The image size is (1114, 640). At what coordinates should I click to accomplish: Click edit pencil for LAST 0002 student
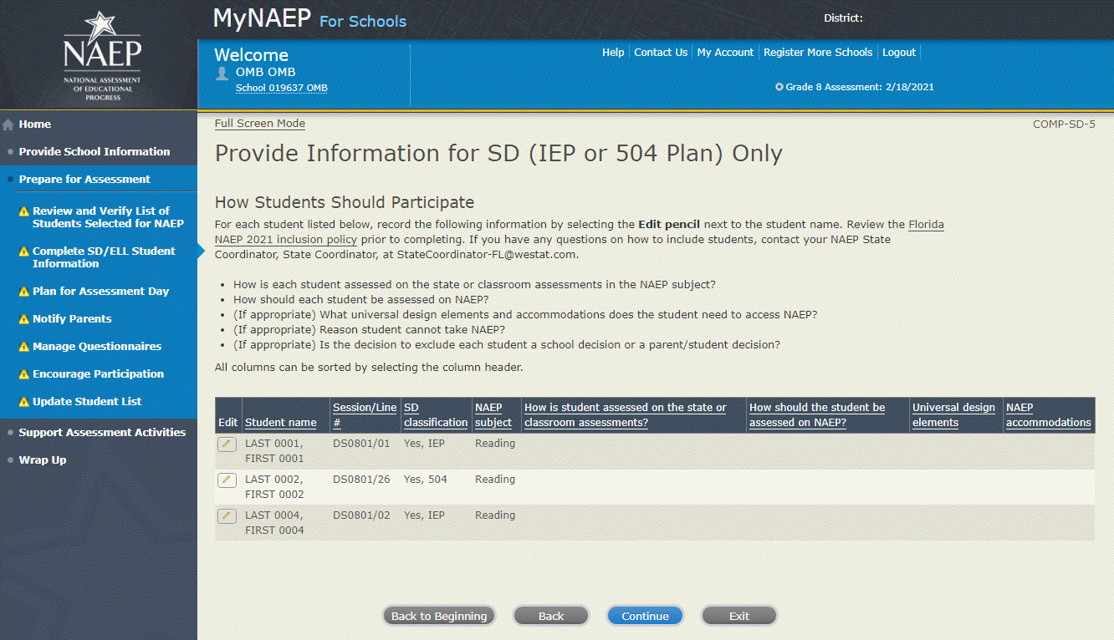(227, 480)
